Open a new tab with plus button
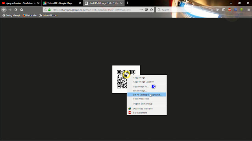252x141 pixels. coord(128,3)
